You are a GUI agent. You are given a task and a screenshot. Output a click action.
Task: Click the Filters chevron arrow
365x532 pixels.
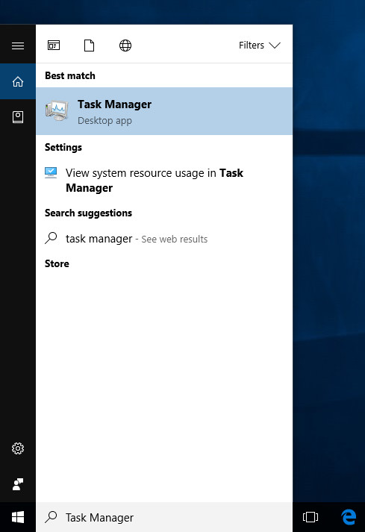(x=275, y=46)
